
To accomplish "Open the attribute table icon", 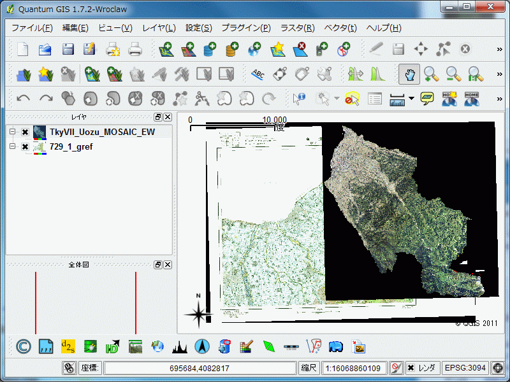I will click(375, 99).
